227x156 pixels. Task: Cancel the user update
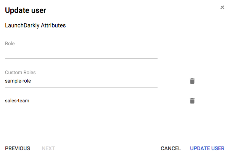[x=171, y=148]
